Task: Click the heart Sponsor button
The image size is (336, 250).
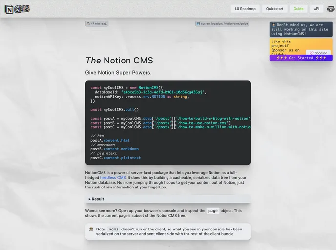Action: click(318, 53)
